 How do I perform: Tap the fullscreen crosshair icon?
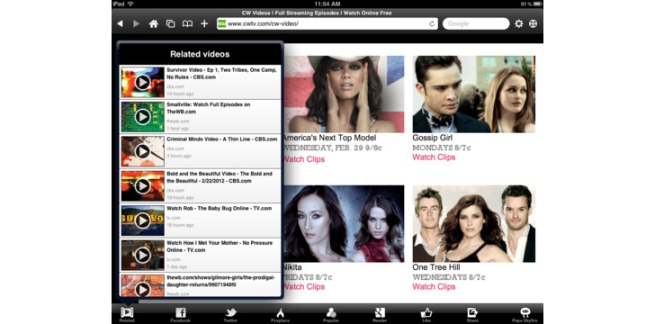pyautogui.click(x=533, y=23)
